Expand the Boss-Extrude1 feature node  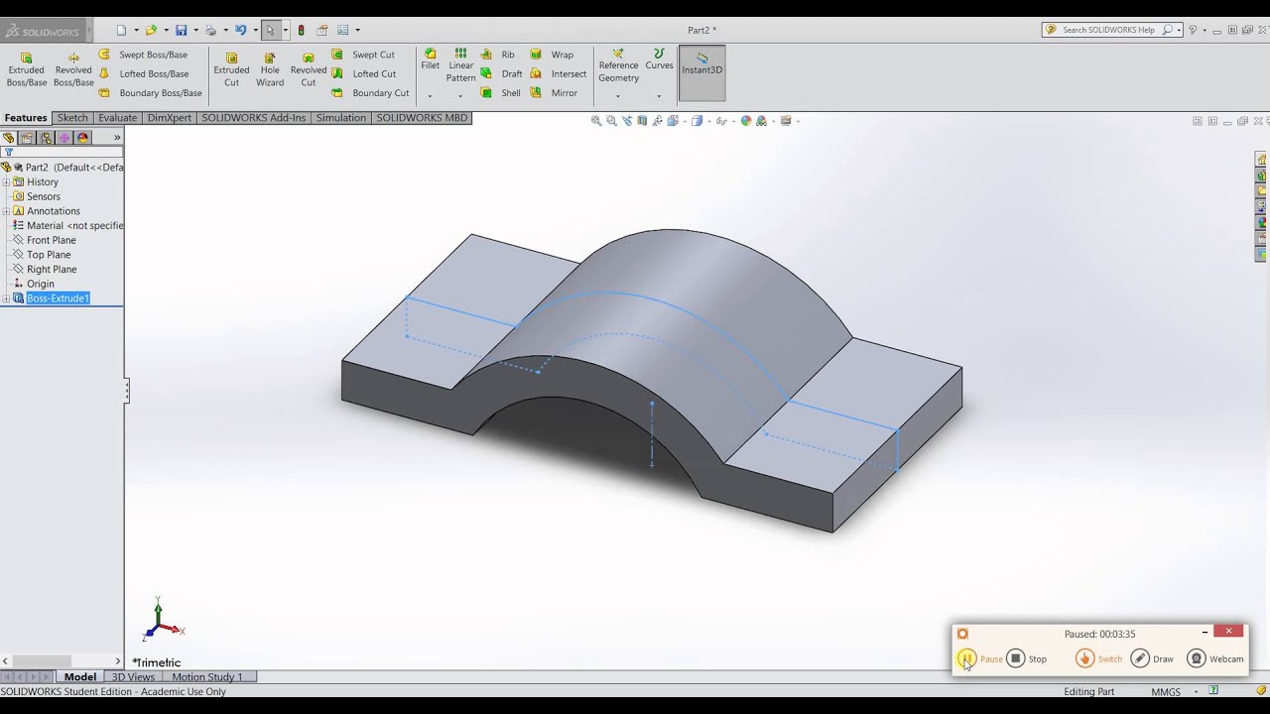pyautogui.click(x=6, y=298)
